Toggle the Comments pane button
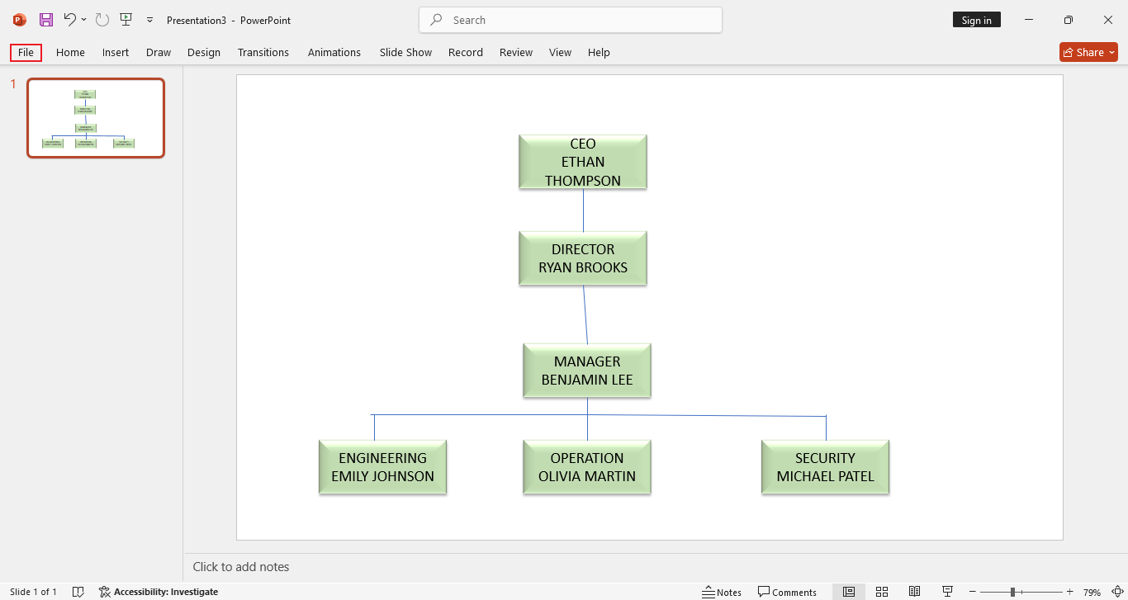Viewport: 1128px width, 600px height. tap(787, 592)
